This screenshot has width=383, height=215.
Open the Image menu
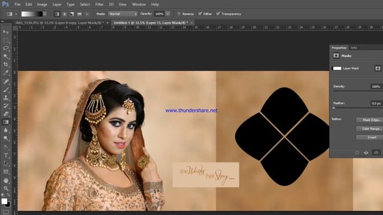click(x=42, y=4)
